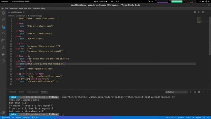211x119 pixels.
Task: Open the Go menu
Action: pyautogui.click(x=25, y=8)
